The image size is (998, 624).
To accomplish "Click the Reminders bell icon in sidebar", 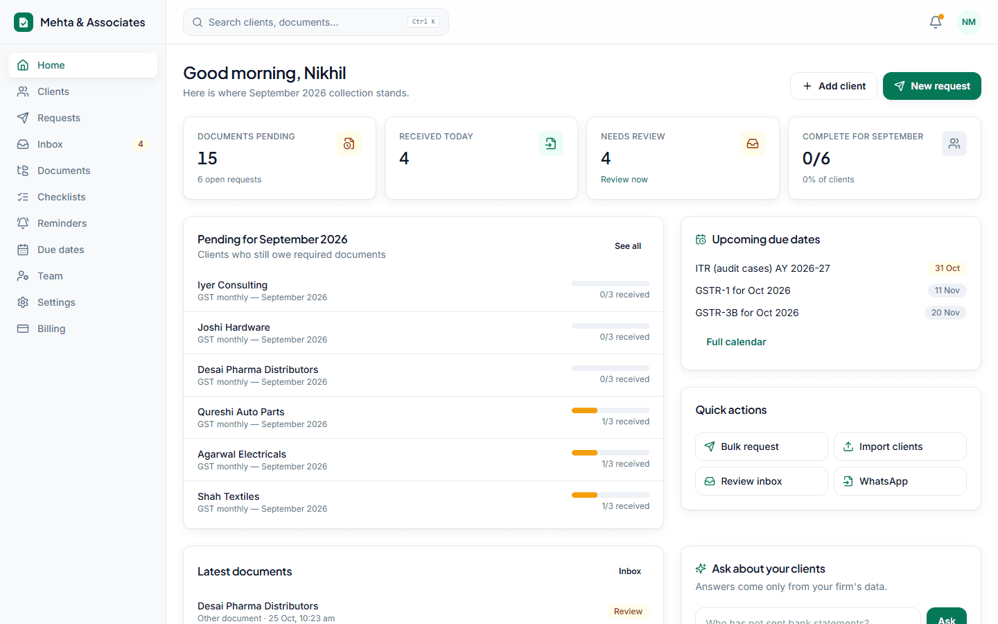I will pyautogui.click(x=23, y=223).
